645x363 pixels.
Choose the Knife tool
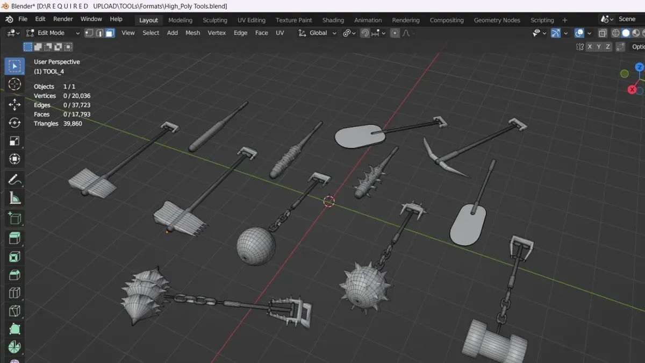[15, 311]
